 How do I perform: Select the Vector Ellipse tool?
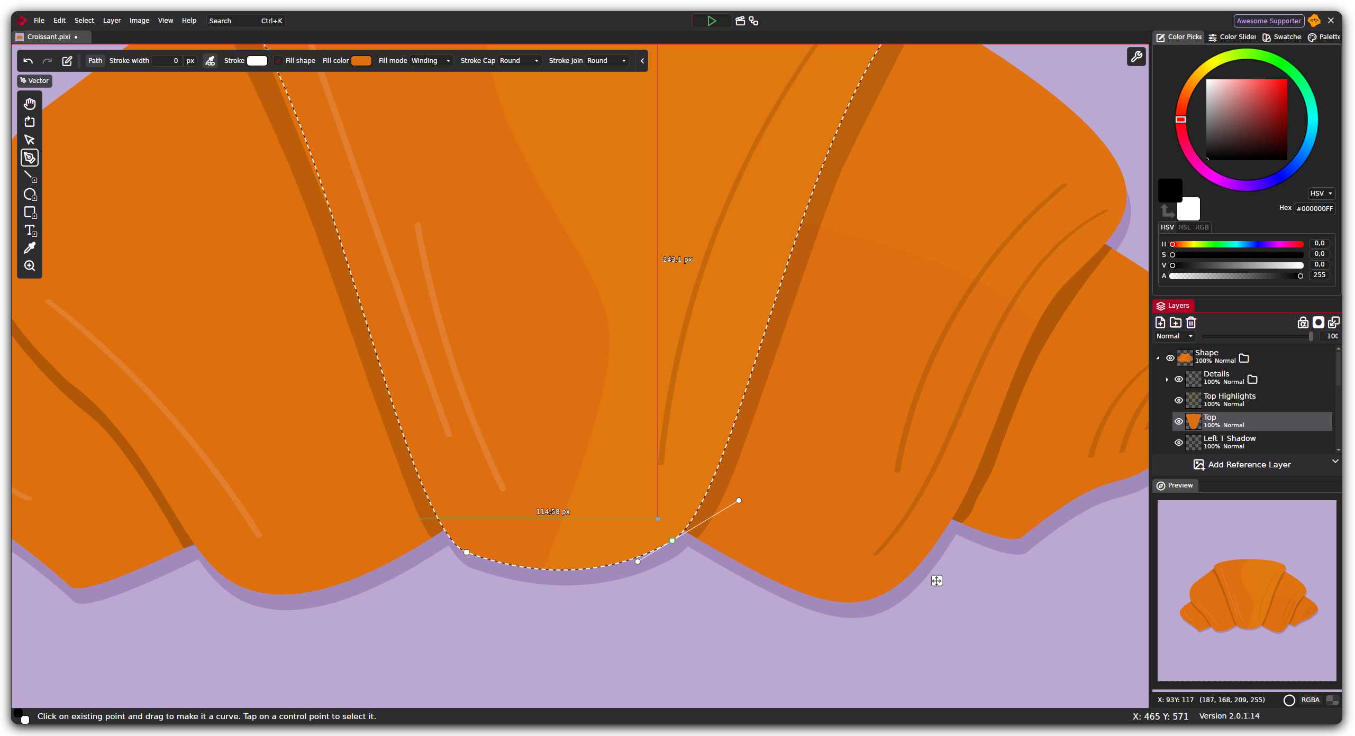[x=30, y=194]
